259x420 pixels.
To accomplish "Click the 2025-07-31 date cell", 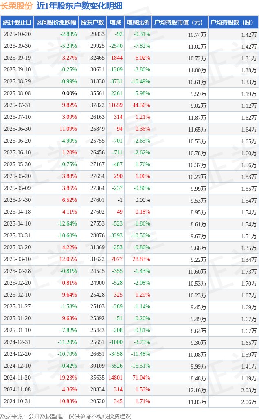I will tap(17, 105).
